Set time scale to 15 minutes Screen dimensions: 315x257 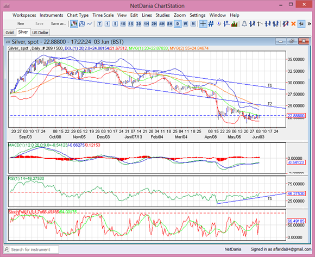tap(131, 24)
